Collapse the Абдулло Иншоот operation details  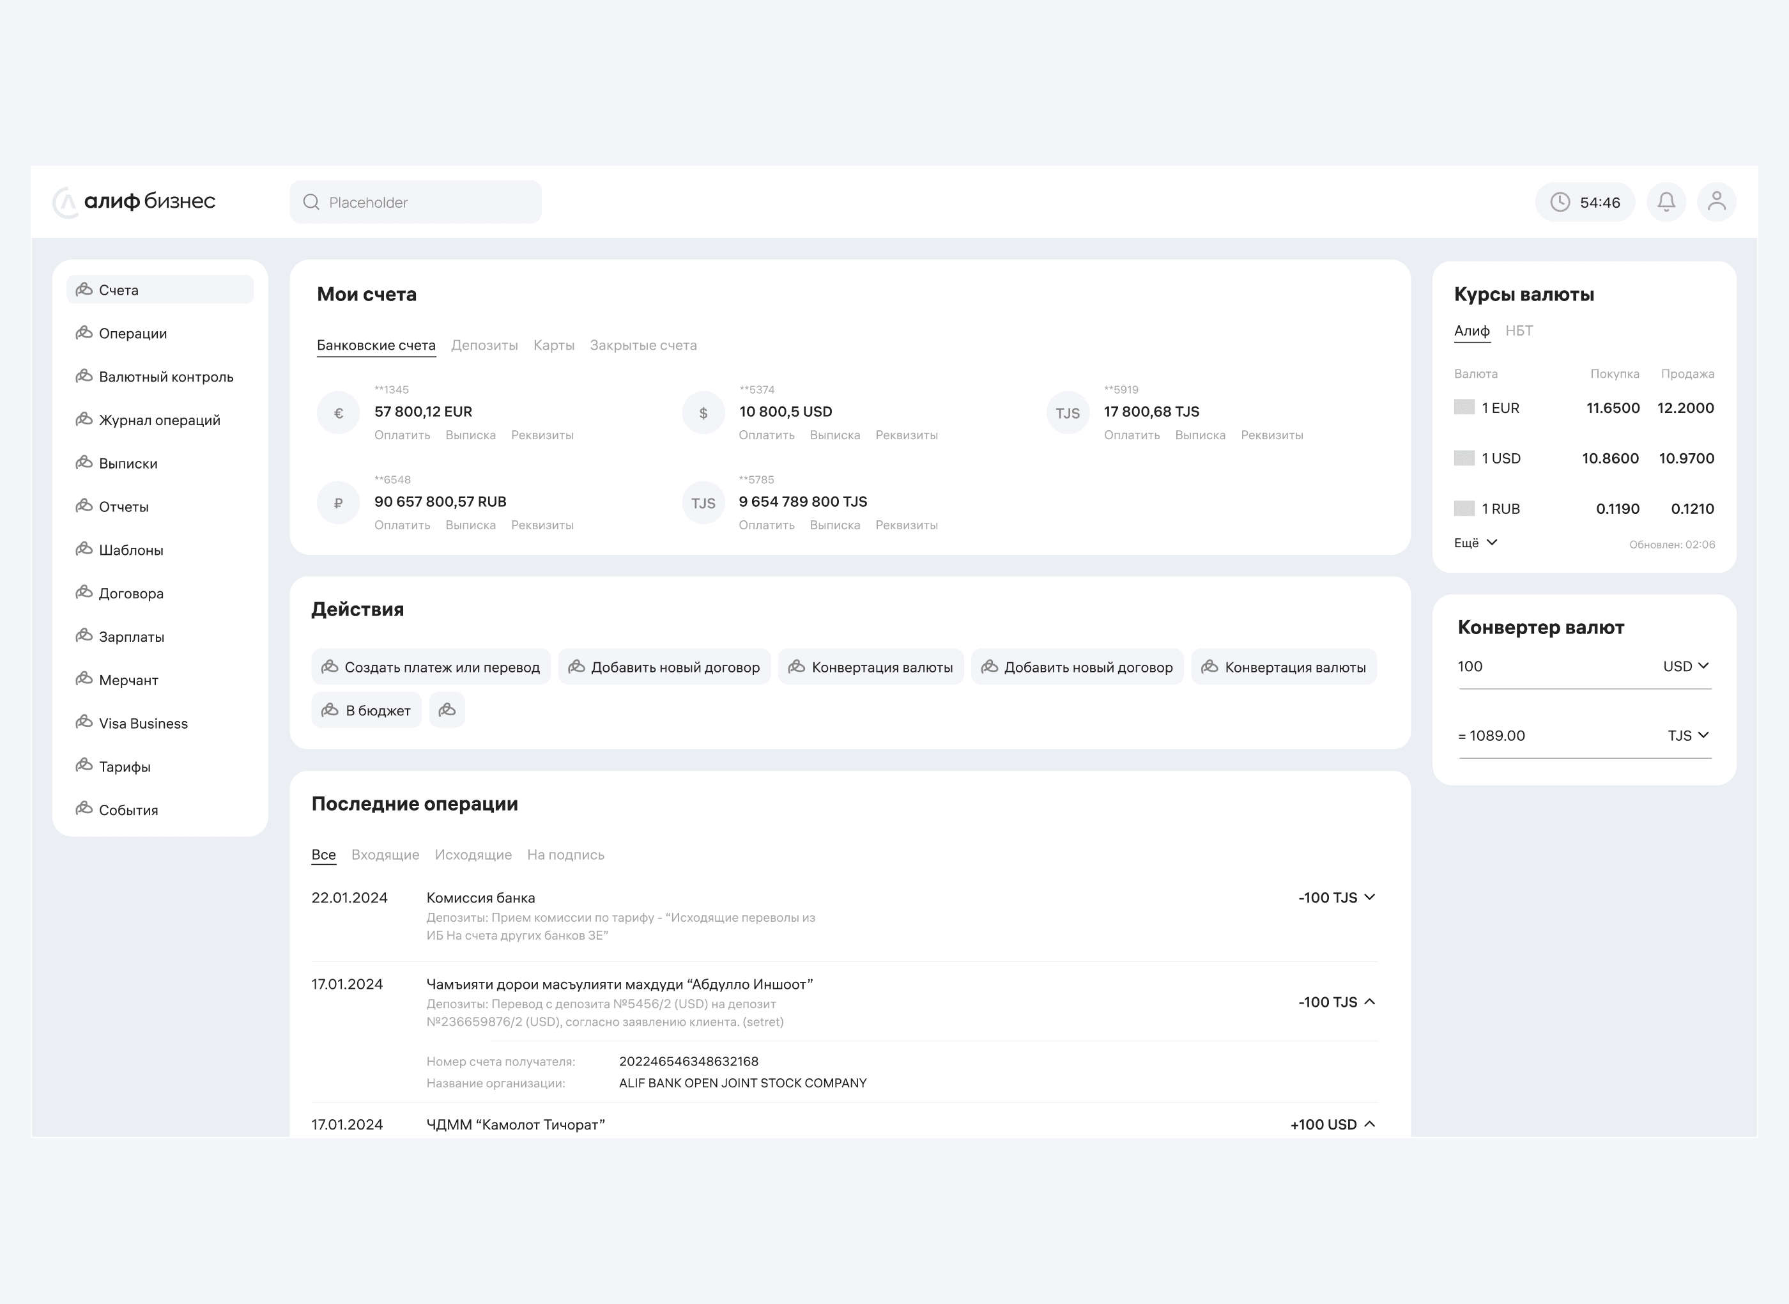tap(1369, 1002)
